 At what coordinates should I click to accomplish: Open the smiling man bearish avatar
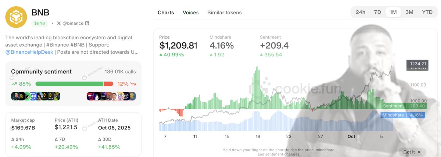[114, 96]
